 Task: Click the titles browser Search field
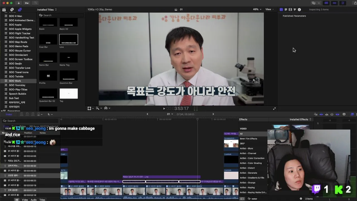[61, 15]
